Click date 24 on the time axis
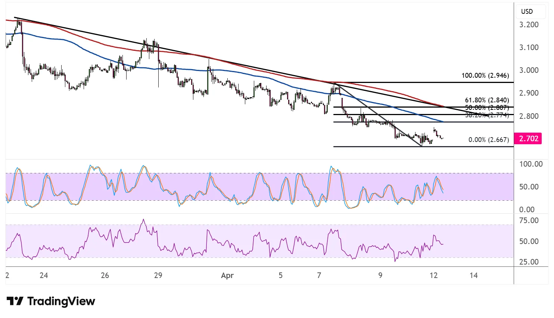 (x=44, y=275)
